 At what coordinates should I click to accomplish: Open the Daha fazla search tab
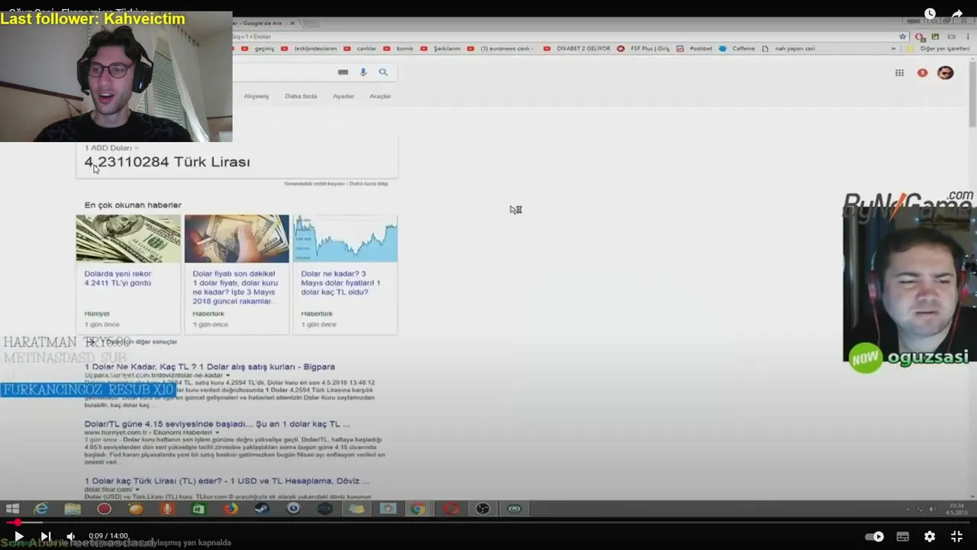(x=301, y=96)
